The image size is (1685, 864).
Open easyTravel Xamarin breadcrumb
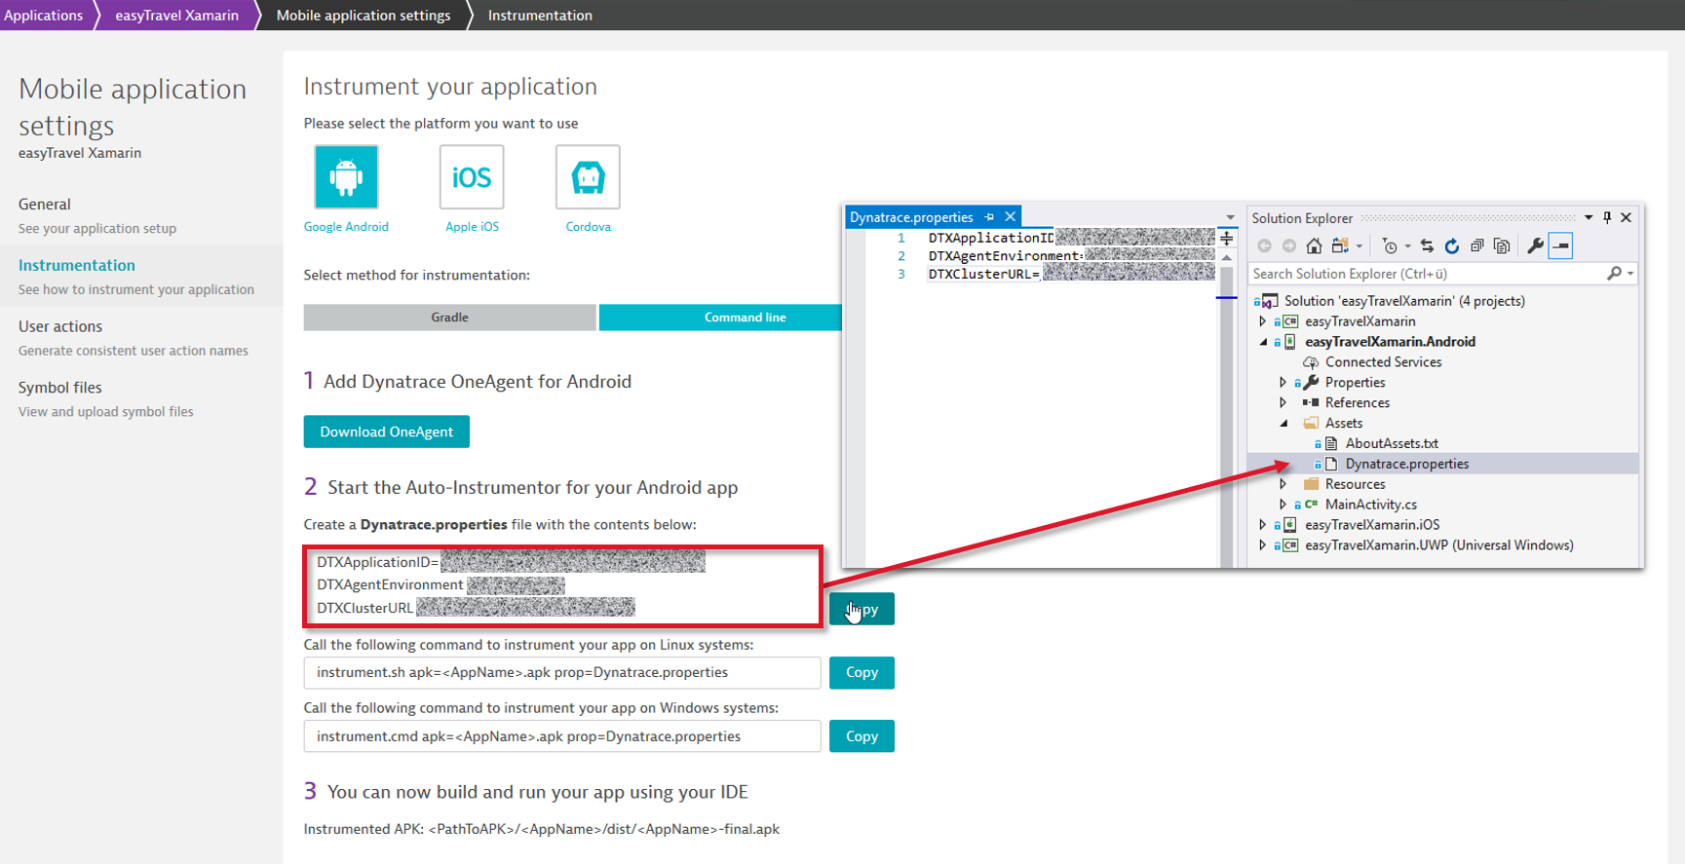click(x=176, y=16)
